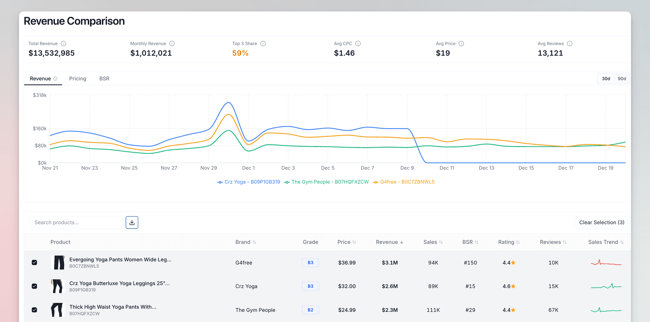Uncheck the Thick High Waist row checkbox
The width and height of the screenshot is (650, 322).
pyautogui.click(x=35, y=310)
